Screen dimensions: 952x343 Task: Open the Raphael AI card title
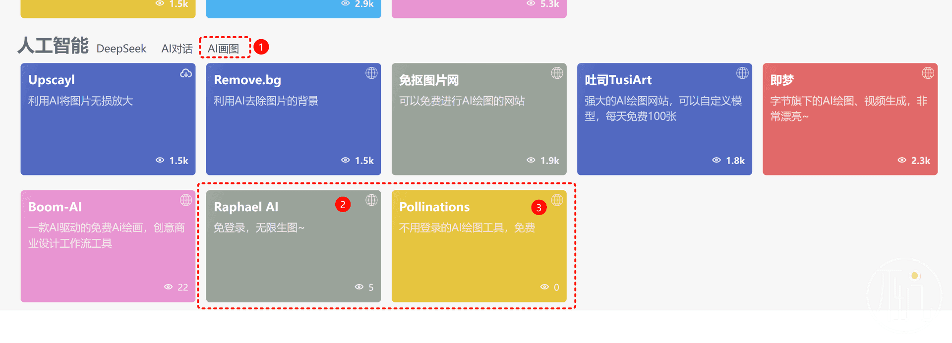[246, 207]
